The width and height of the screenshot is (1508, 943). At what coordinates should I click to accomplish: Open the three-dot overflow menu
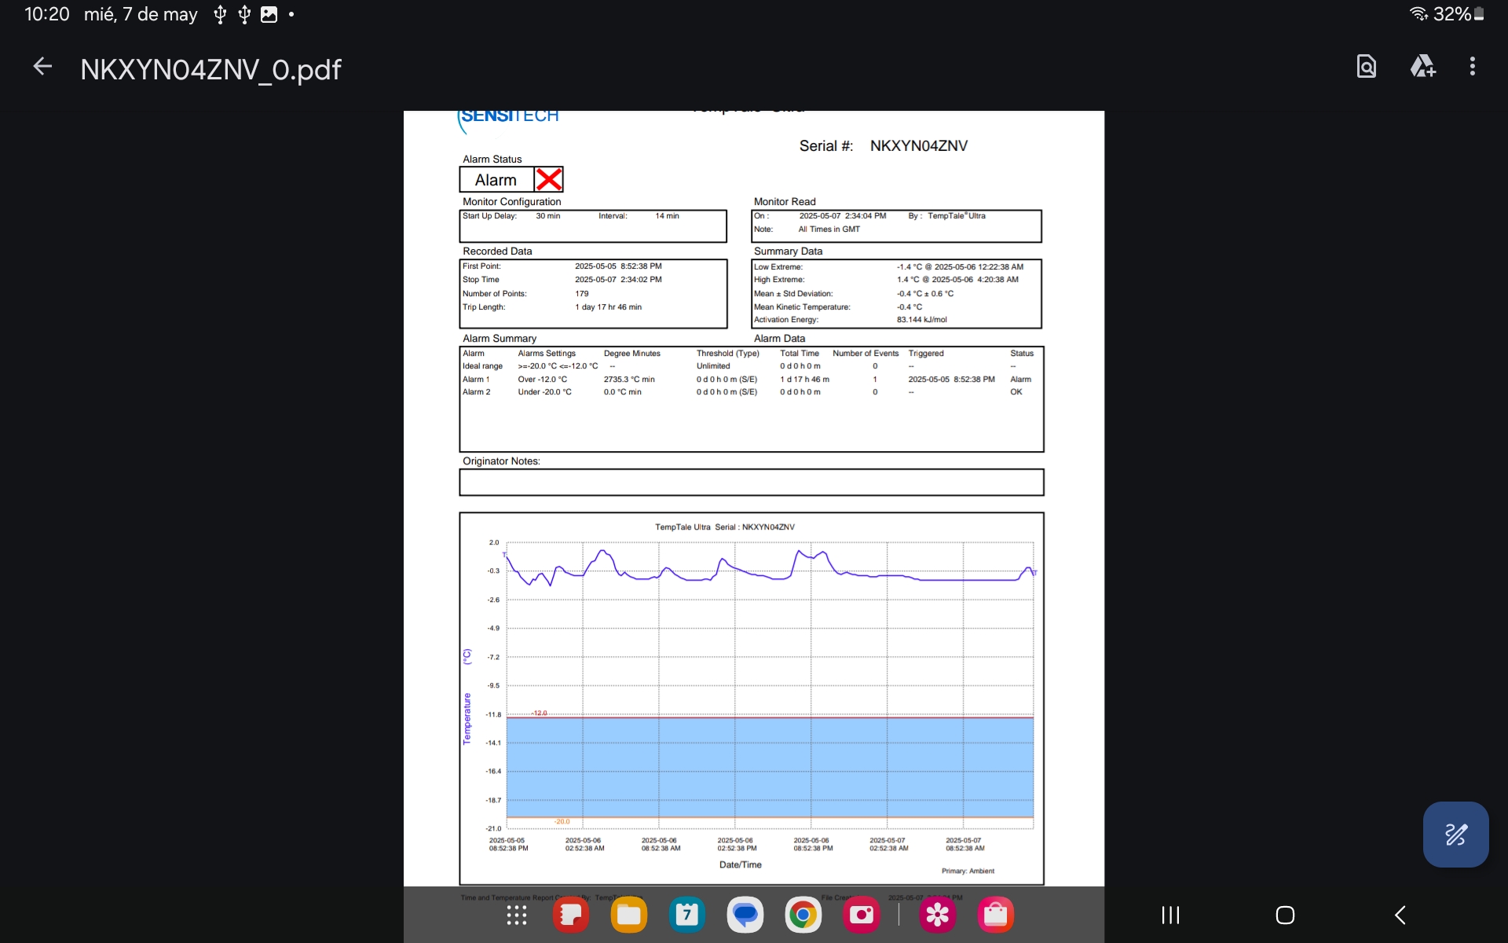(1473, 67)
